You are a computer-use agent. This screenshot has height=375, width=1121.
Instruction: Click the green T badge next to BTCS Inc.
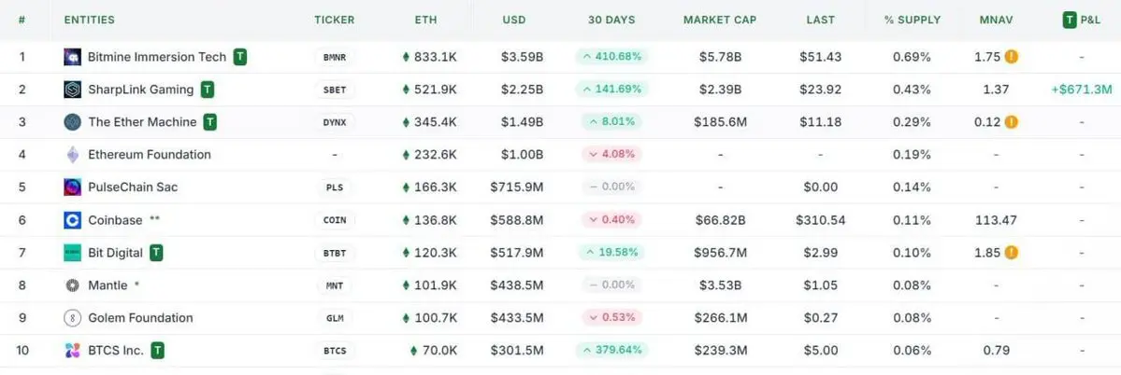158,351
